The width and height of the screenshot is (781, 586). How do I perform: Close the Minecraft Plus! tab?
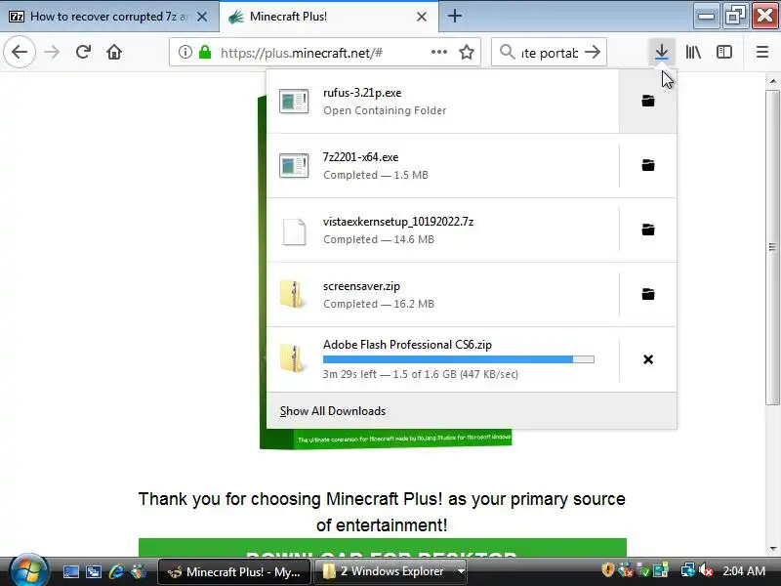422,17
